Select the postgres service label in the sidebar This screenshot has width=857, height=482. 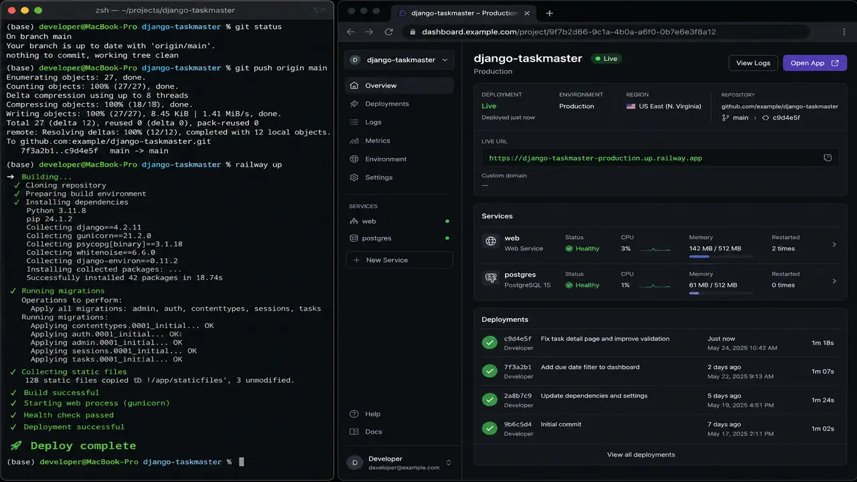[377, 238]
